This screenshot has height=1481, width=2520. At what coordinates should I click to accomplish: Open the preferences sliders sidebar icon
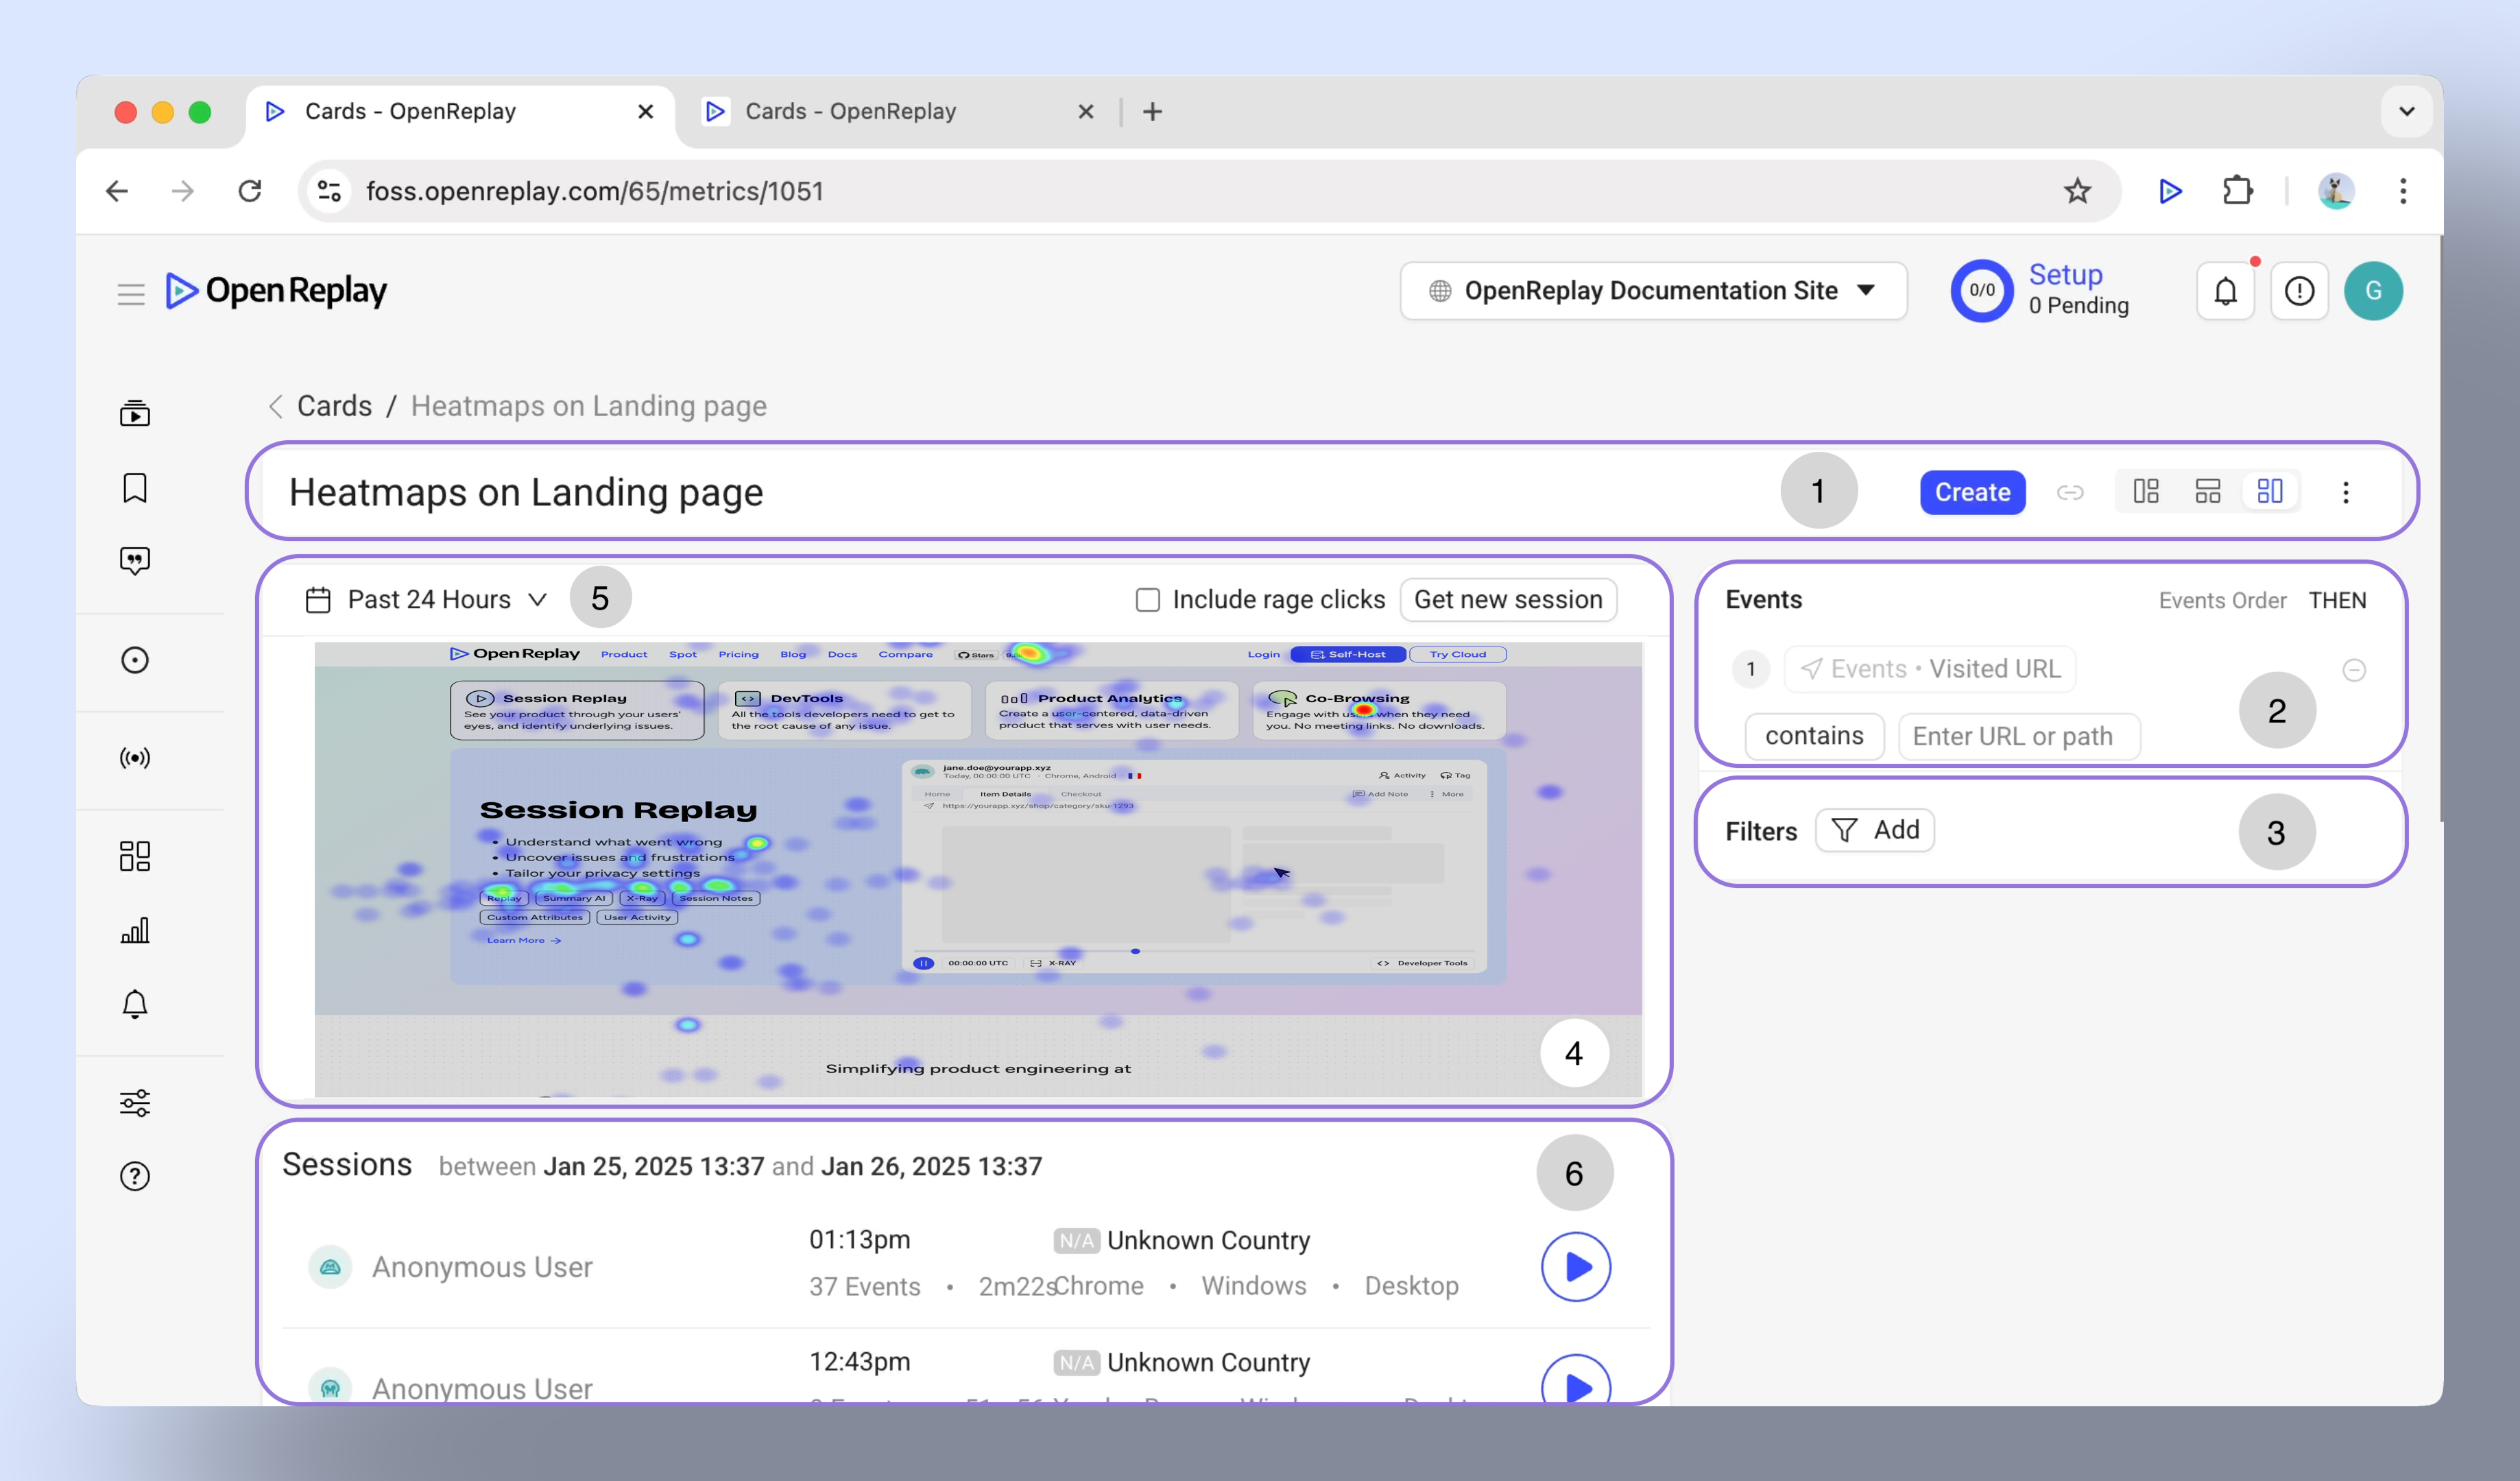135,1102
